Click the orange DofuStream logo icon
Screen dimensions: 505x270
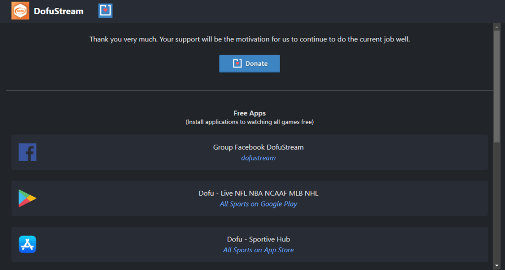20,11
